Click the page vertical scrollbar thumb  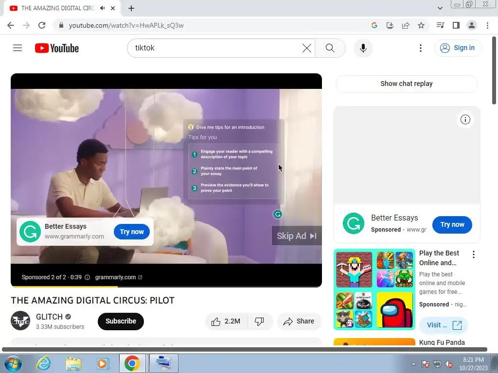click(x=494, y=70)
